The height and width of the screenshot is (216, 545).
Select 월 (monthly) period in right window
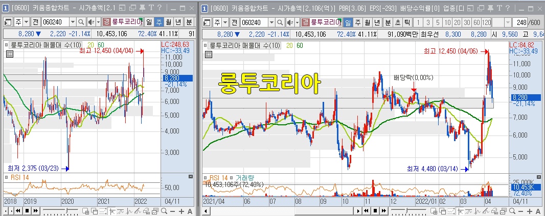click(x=367, y=22)
